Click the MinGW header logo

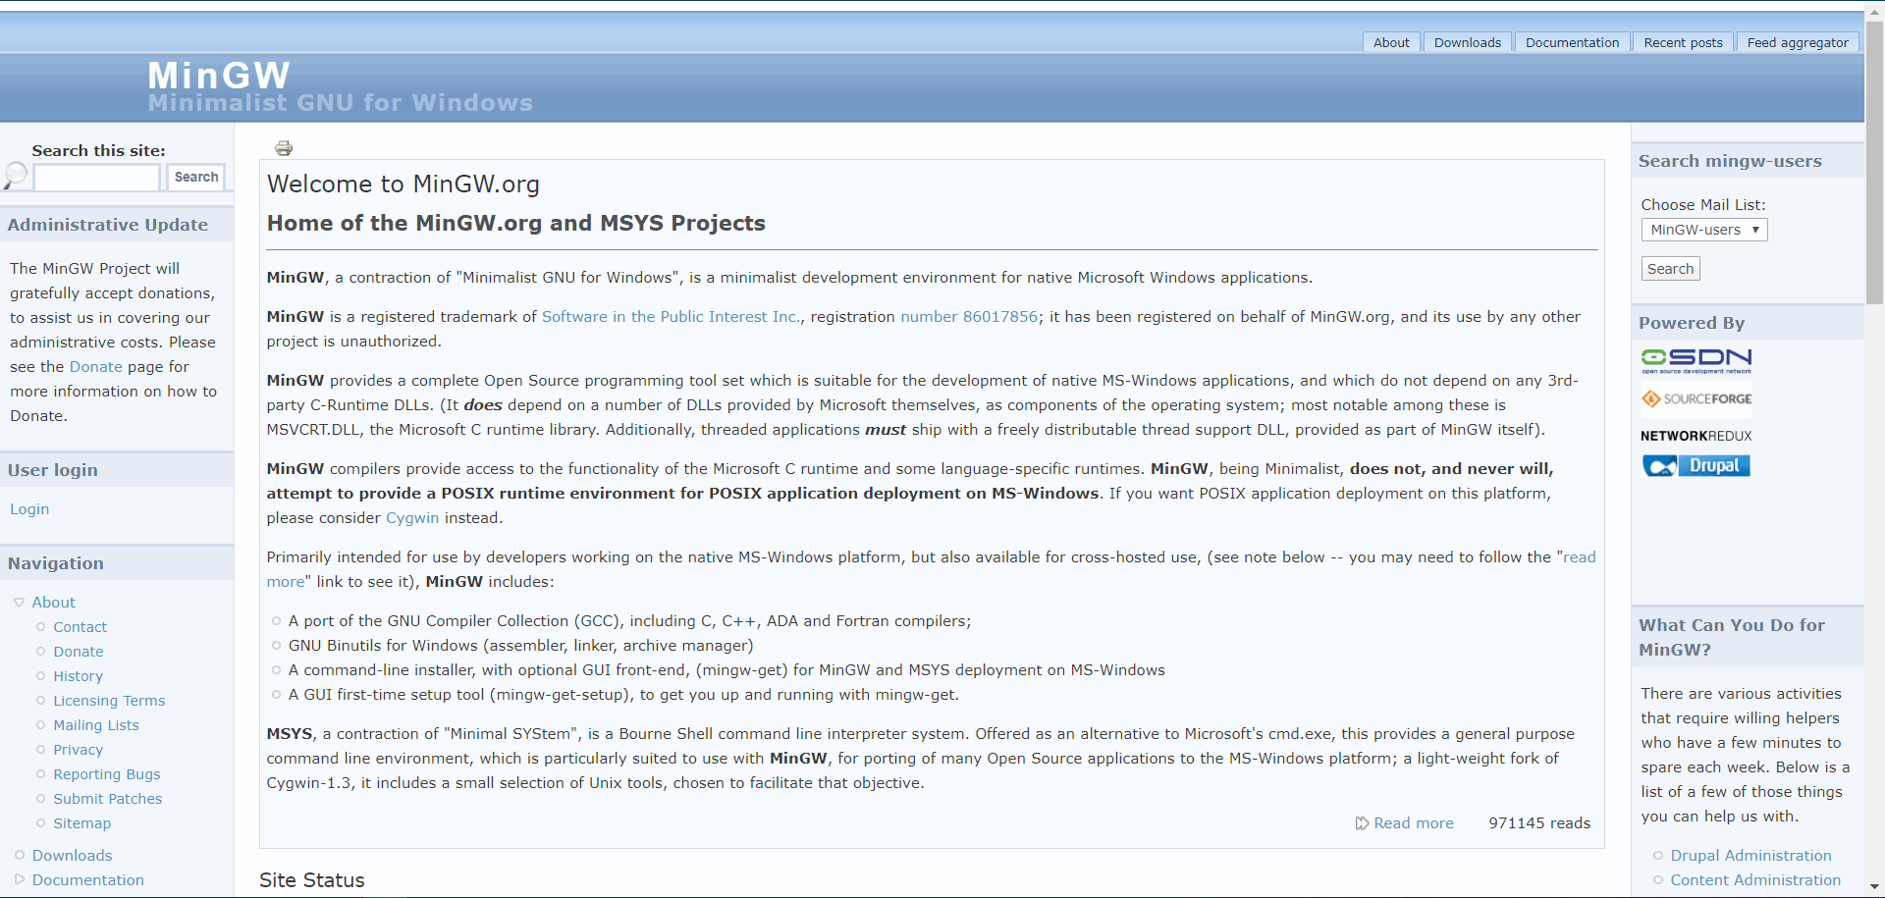[218, 75]
